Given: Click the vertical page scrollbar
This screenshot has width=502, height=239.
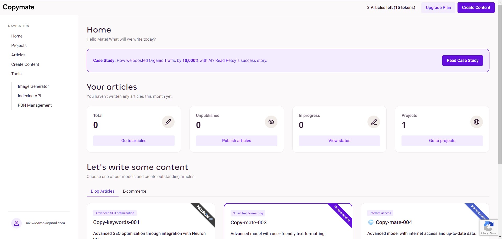Looking at the screenshot, I should (x=500, y=84).
